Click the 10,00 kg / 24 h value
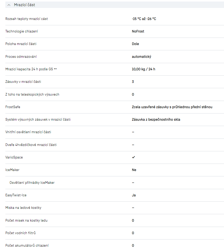The height and width of the screenshot is (251, 224). click(144, 69)
